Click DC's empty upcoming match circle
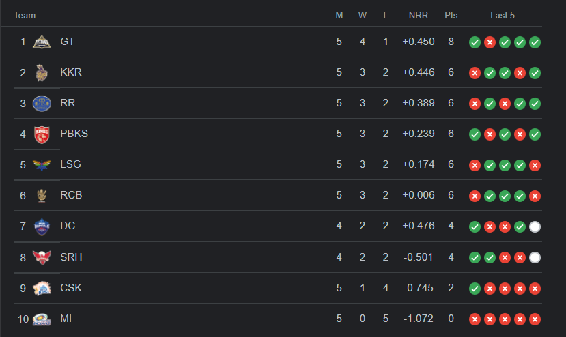 pyautogui.click(x=535, y=226)
